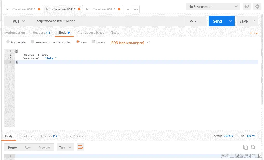Click unsaved dot on first localhost tab
This screenshot has width=264, height=160.
pos(39,9)
